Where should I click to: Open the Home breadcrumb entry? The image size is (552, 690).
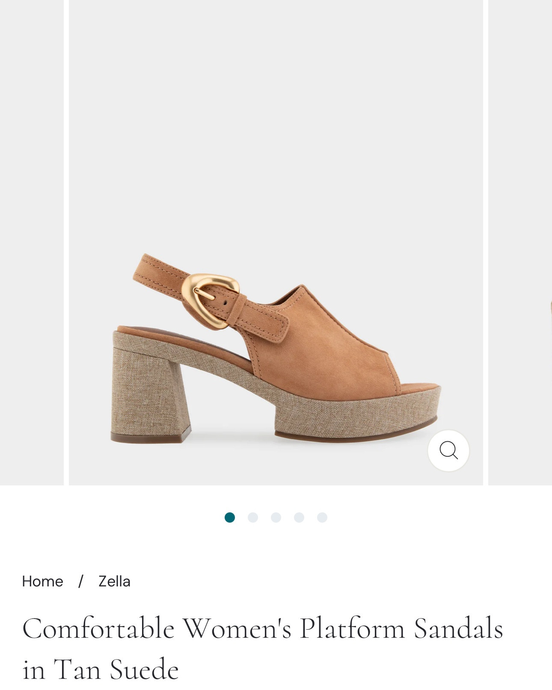click(x=42, y=581)
